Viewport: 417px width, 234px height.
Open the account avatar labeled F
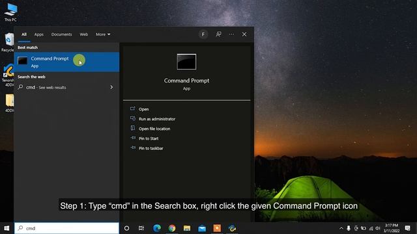coord(203,34)
